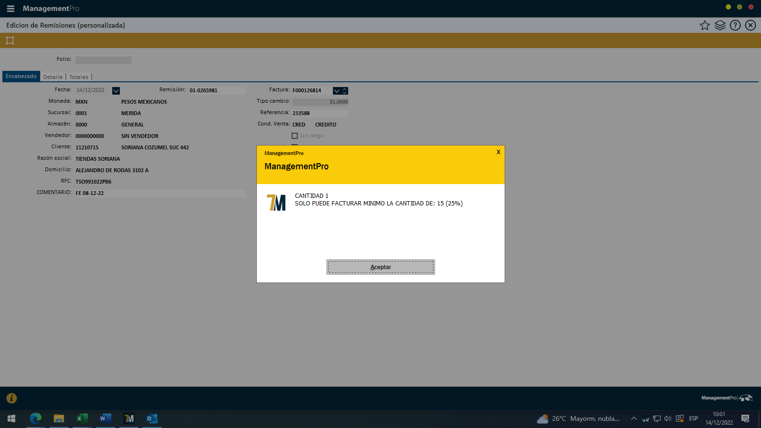This screenshot has height=428, width=761.
Task: Open the layers stack icon
Action: (x=720, y=26)
